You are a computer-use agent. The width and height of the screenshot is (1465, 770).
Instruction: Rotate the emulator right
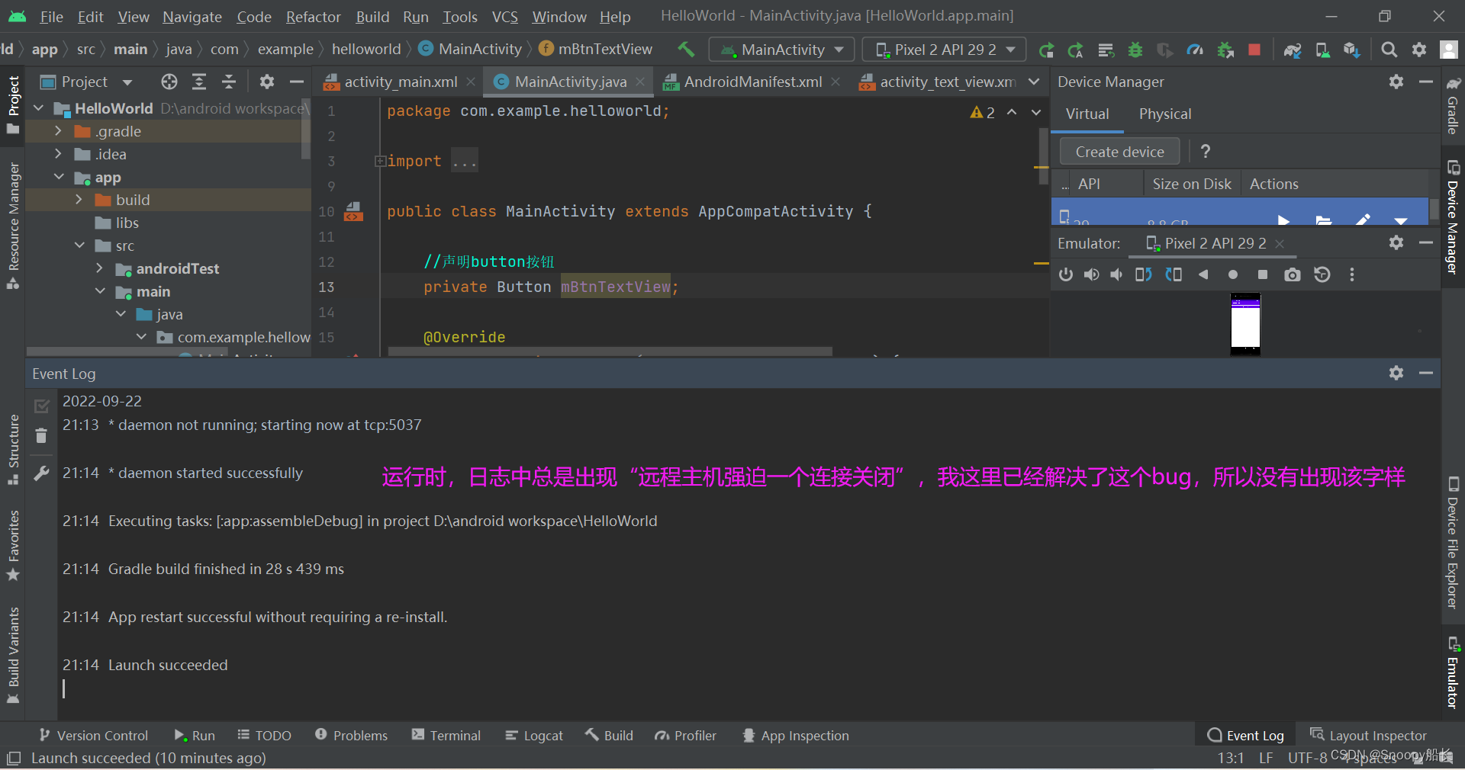point(1174,274)
